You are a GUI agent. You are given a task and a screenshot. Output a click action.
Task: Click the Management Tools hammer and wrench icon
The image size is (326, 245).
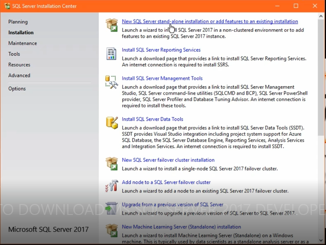(x=112, y=82)
